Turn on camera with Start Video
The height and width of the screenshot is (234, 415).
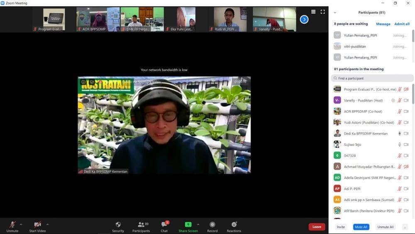pyautogui.click(x=37, y=227)
